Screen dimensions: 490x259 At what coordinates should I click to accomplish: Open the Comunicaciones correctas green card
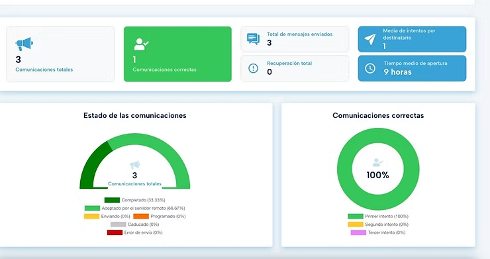point(177,54)
